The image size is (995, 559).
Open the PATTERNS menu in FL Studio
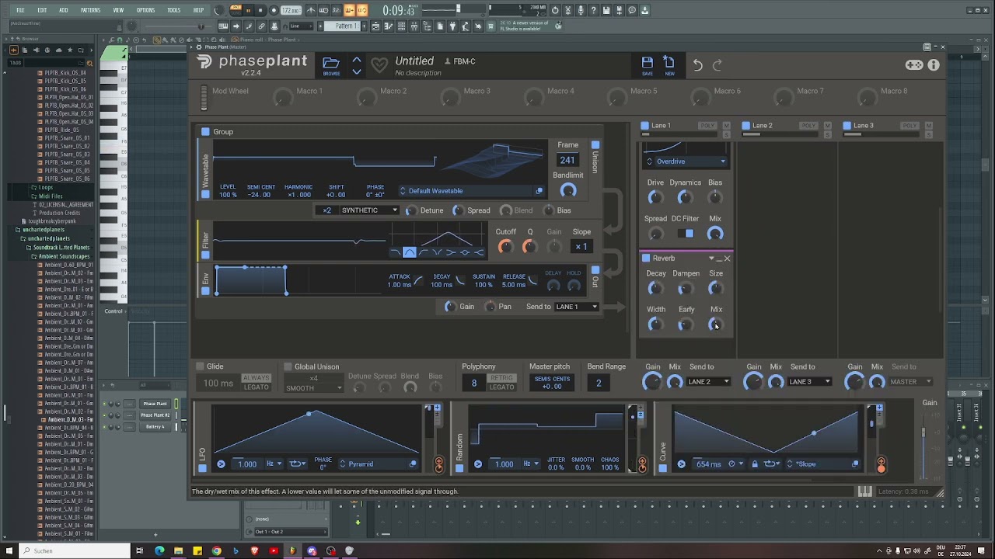tap(90, 10)
